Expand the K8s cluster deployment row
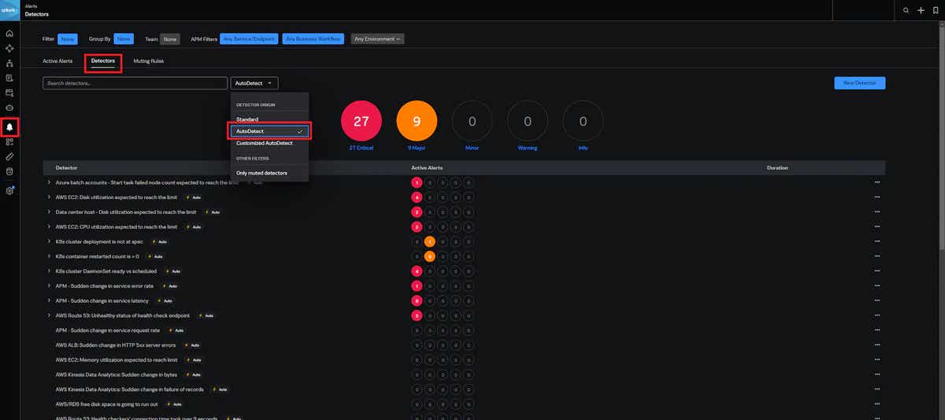 tap(49, 241)
